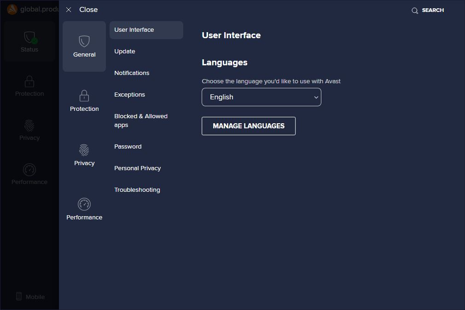
Task: Select the User Interface menu item
Action: point(146,30)
